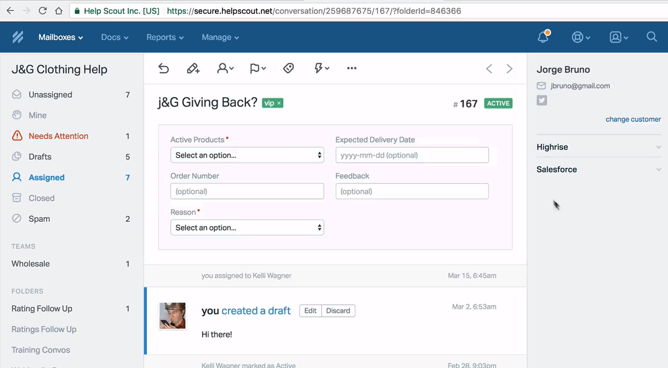Click the add note pencil icon
This screenshot has height=368, width=668.
point(193,68)
